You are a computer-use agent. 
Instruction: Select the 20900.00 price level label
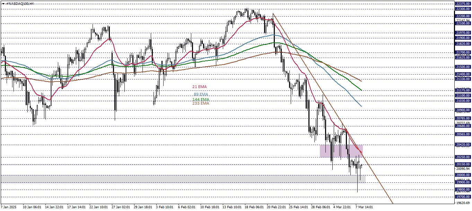(x=463, y=110)
